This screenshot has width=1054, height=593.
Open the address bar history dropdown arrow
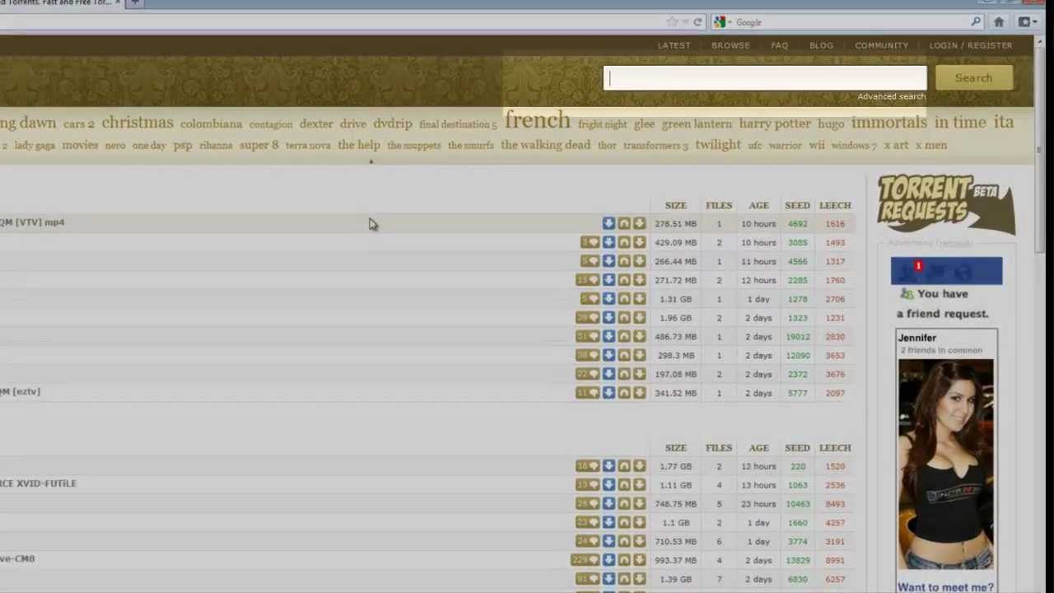click(x=685, y=22)
